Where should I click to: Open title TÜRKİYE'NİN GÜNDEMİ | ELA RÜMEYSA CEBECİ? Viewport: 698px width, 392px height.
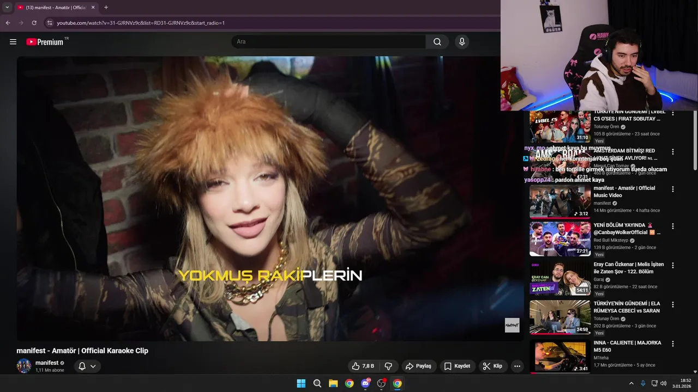pyautogui.click(x=627, y=307)
